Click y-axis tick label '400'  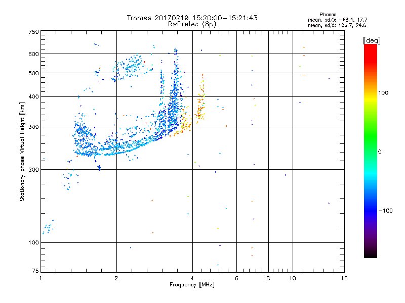pyautogui.click(x=33, y=96)
